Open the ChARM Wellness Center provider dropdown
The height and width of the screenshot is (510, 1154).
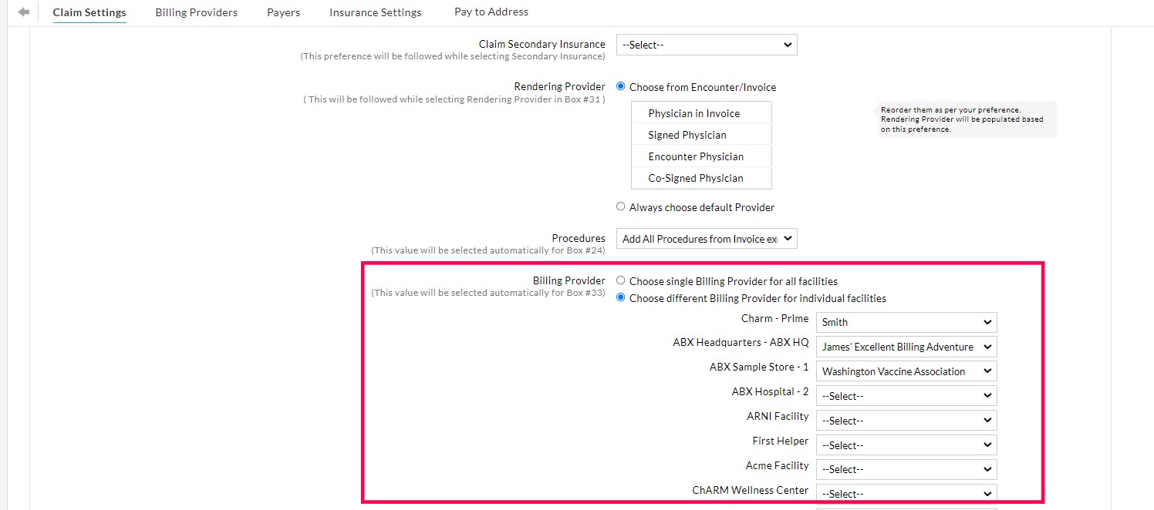tap(906, 493)
